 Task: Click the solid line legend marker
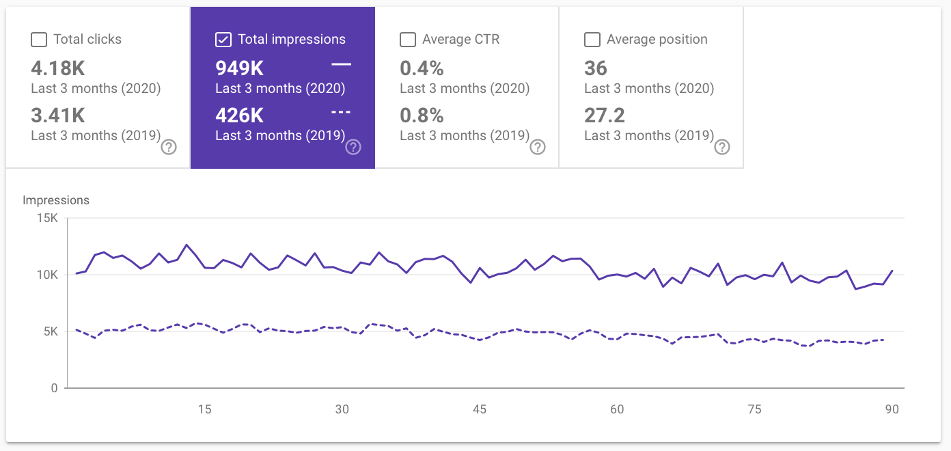(x=341, y=64)
